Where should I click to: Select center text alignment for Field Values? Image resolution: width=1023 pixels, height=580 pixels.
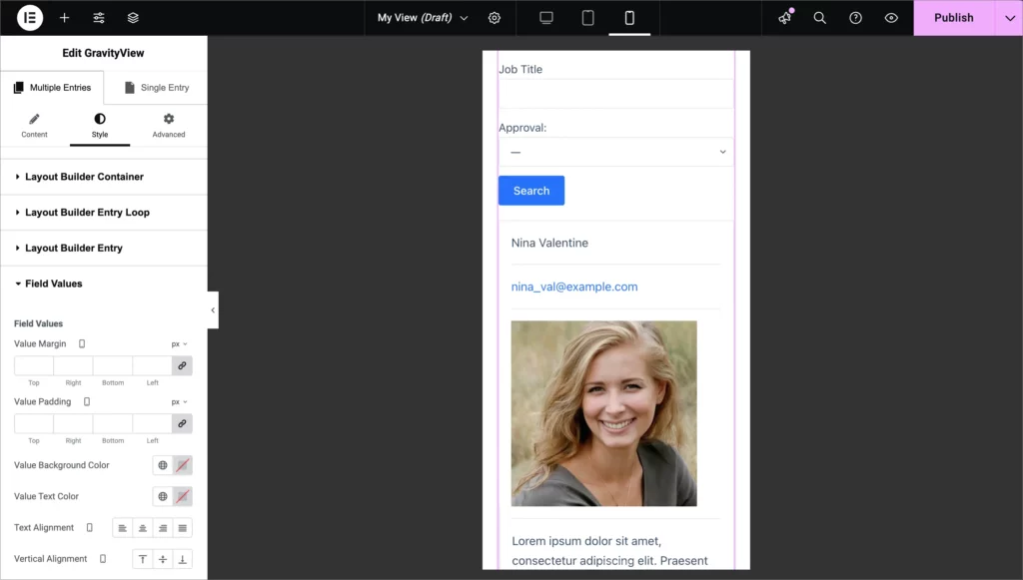pyautogui.click(x=142, y=527)
